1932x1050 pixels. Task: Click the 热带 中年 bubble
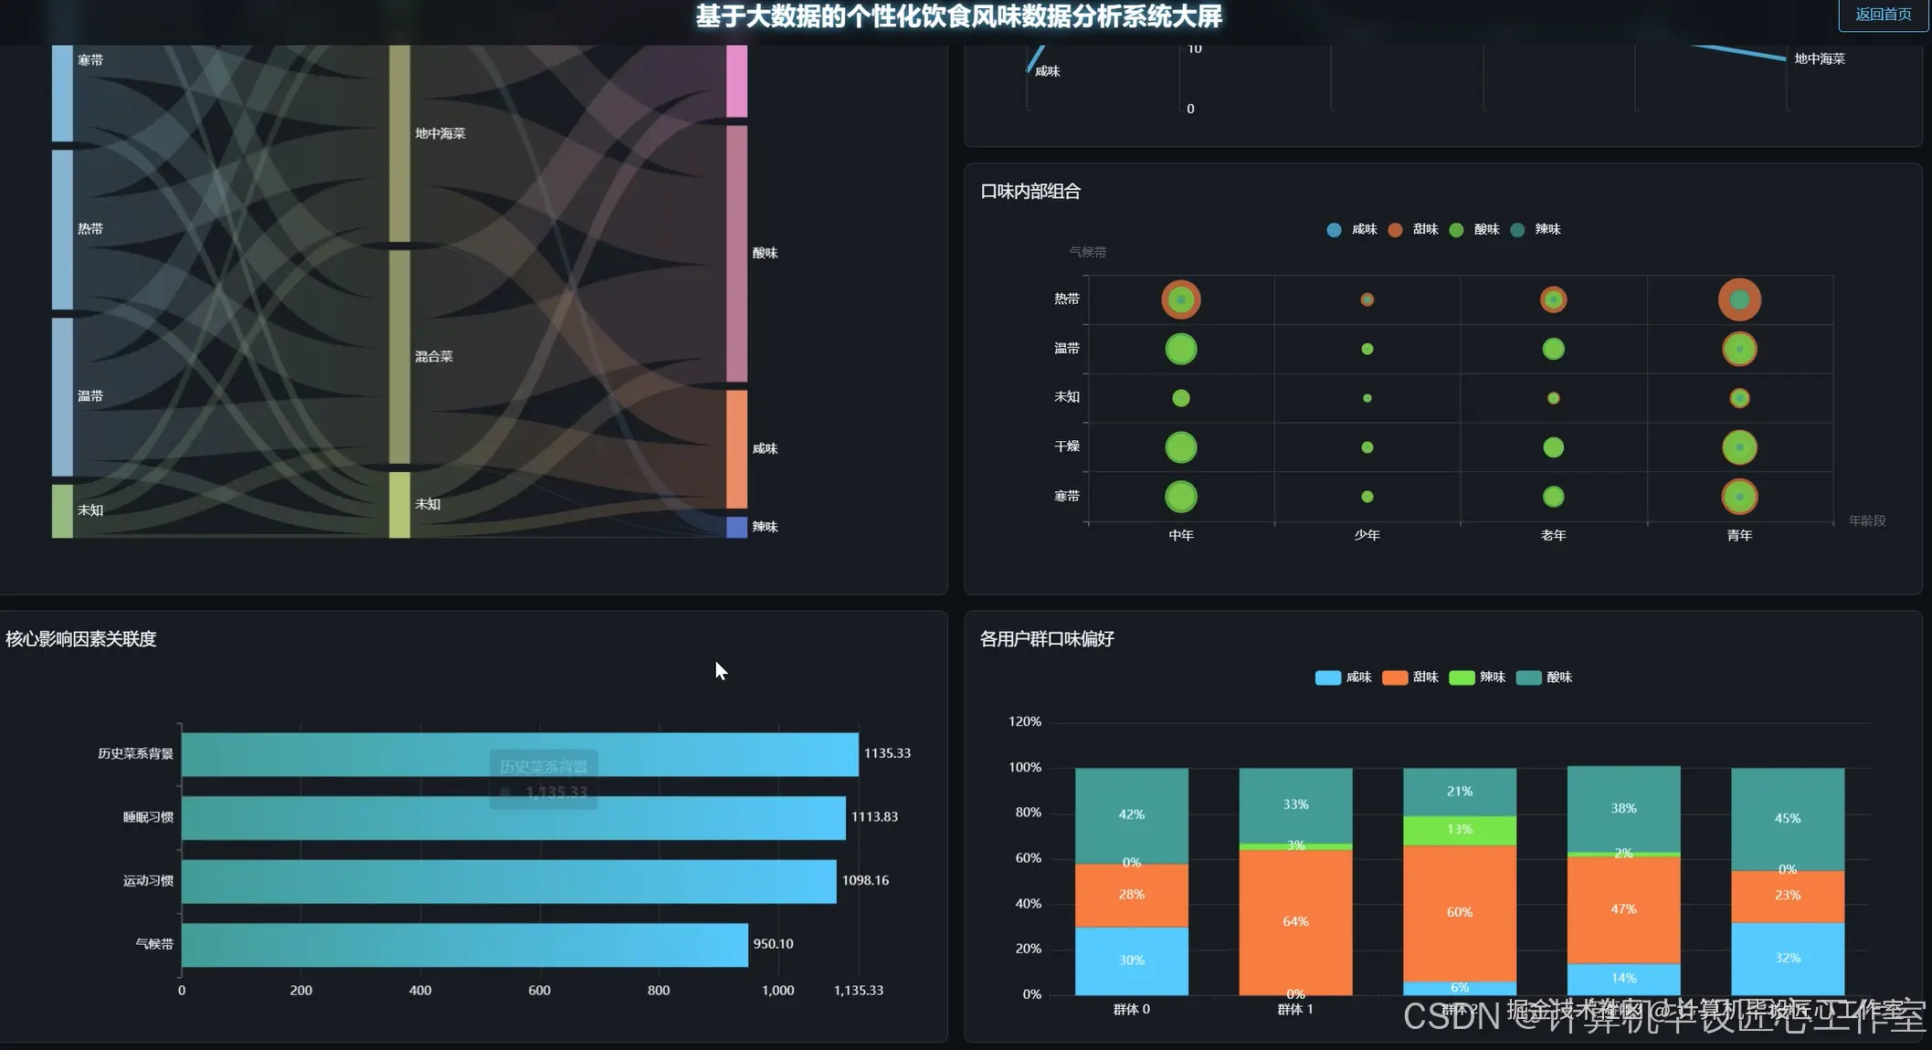pos(1181,299)
